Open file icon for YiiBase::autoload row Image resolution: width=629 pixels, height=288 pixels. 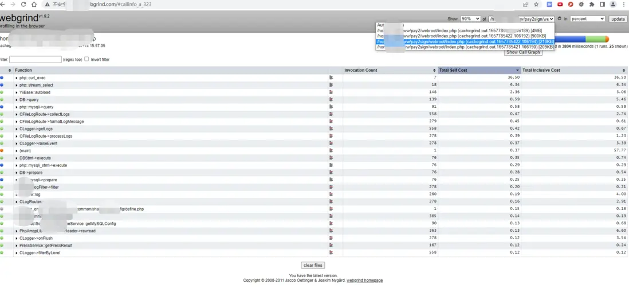click(x=331, y=92)
